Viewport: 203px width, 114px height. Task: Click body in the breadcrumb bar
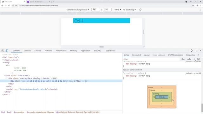(9, 112)
